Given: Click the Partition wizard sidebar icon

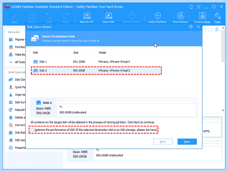Looking at the screenshot, I should click(11, 47).
